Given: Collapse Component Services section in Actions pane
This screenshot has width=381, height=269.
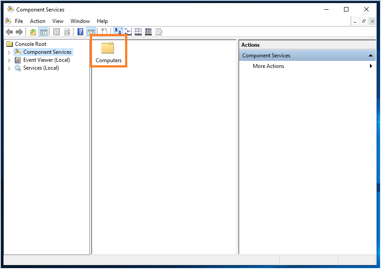Looking at the screenshot, I should click(370, 56).
